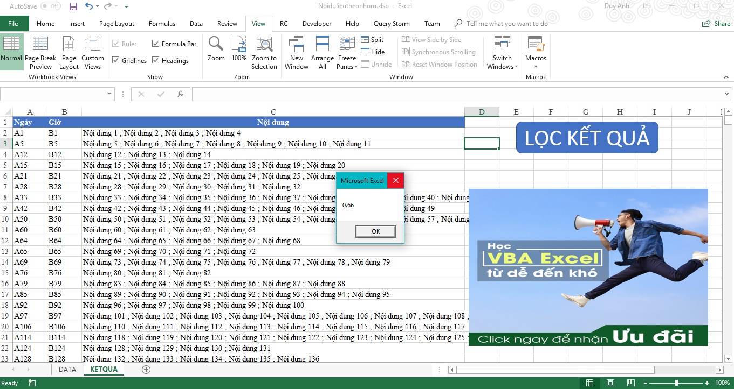Open the Switch Windows dropdown
The image size is (734, 389).
502,52
